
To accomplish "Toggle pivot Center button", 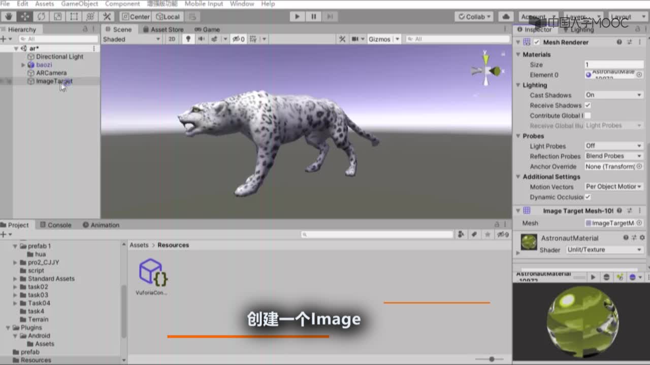I will [x=136, y=17].
